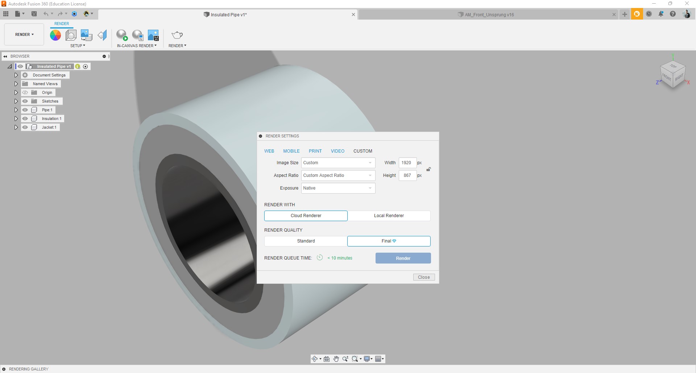Expand the Sketches folder in the browser
This screenshot has width=696, height=373.
pos(16,101)
